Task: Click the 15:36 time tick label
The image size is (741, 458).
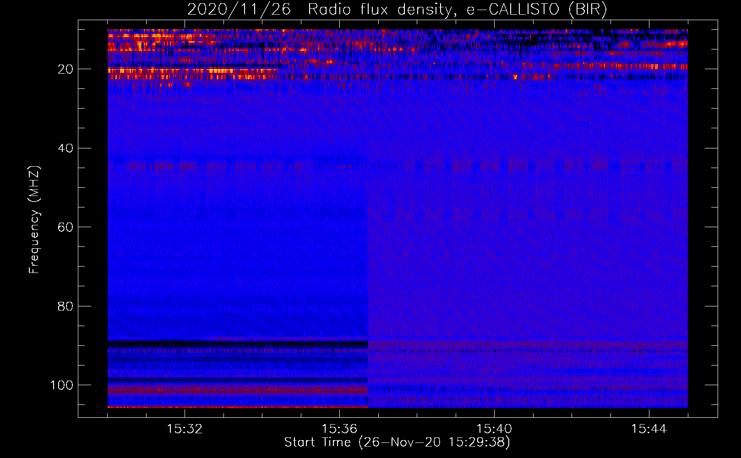Action: tap(339, 429)
